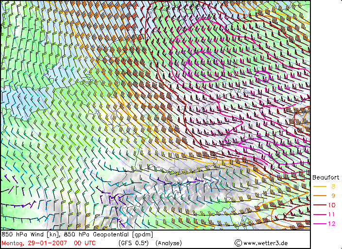Click the number 8 in the Beaufort legend
342x249 pixels.
[x=333, y=186]
